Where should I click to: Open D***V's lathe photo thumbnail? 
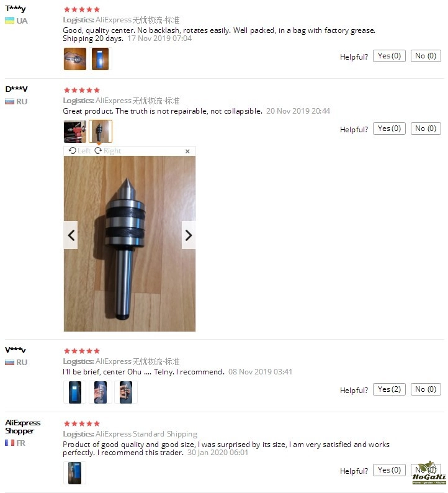[75, 132]
